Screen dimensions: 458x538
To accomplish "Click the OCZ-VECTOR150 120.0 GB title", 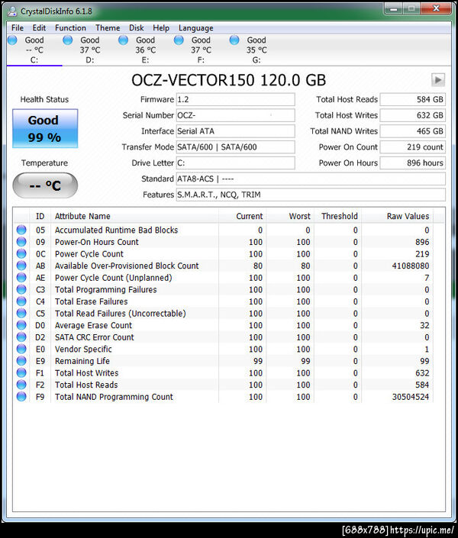I will pos(229,80).
